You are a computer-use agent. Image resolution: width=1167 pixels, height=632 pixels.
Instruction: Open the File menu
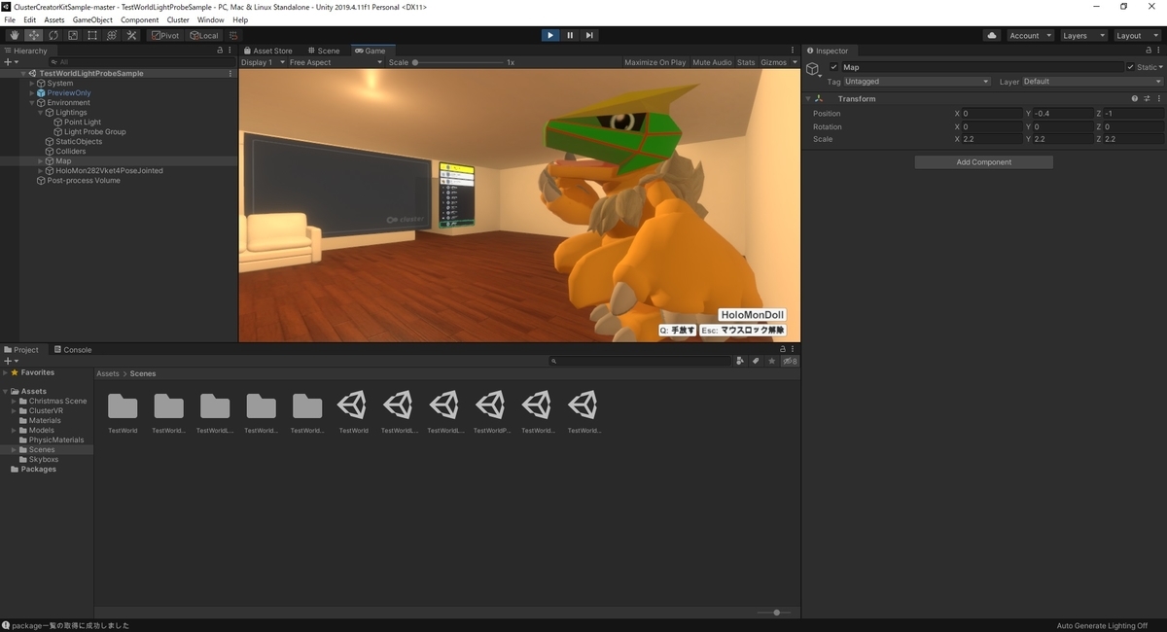tap(10, 19)
